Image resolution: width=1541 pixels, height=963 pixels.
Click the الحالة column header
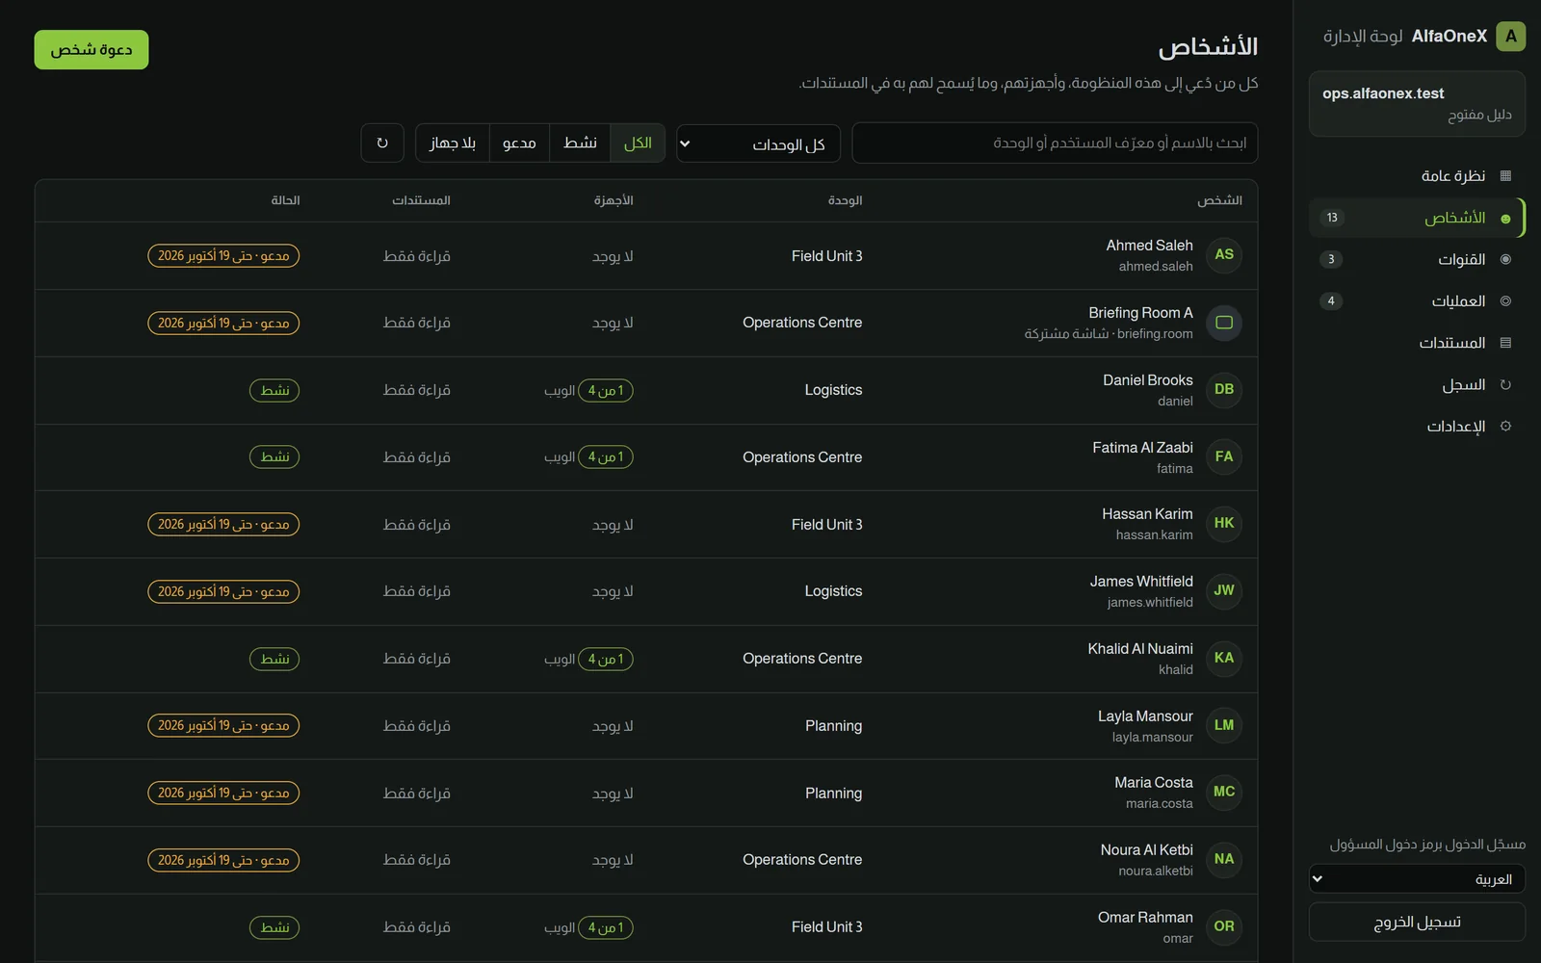tap(285, 200)
